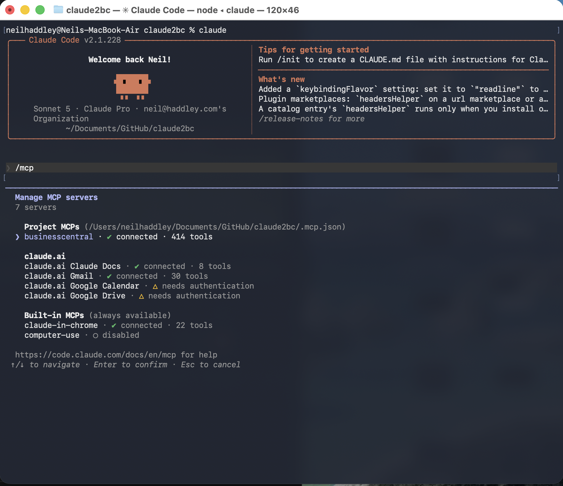Open the code.claude.com MCP docs link

(x=95, y=355)
